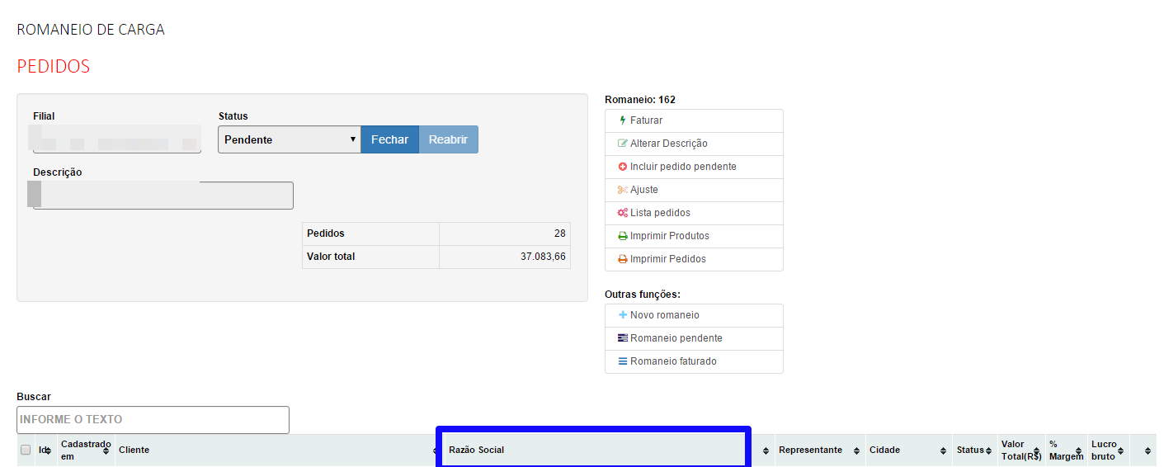Screen dimensions: 1164x467
Task: Focus the Buscar search text field
Action: [153, 420]
